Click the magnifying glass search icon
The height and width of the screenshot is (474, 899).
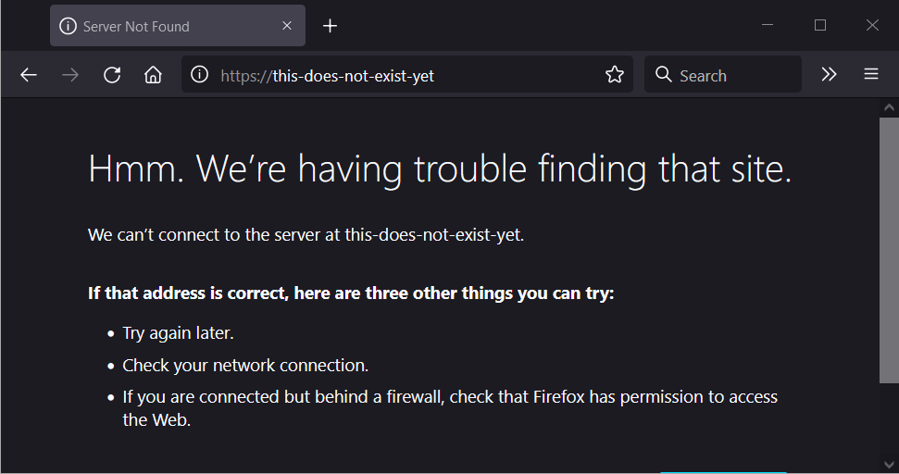663,75
